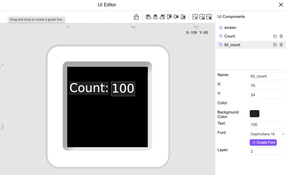
Task: Align selected components to the bottom
Action: click(x=183, y=17)
